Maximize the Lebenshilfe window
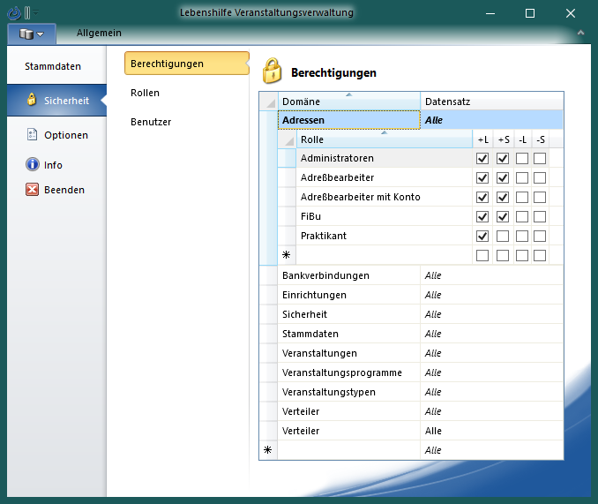The image size is (598, 504). pyautogui.click(x=530, y=13)
